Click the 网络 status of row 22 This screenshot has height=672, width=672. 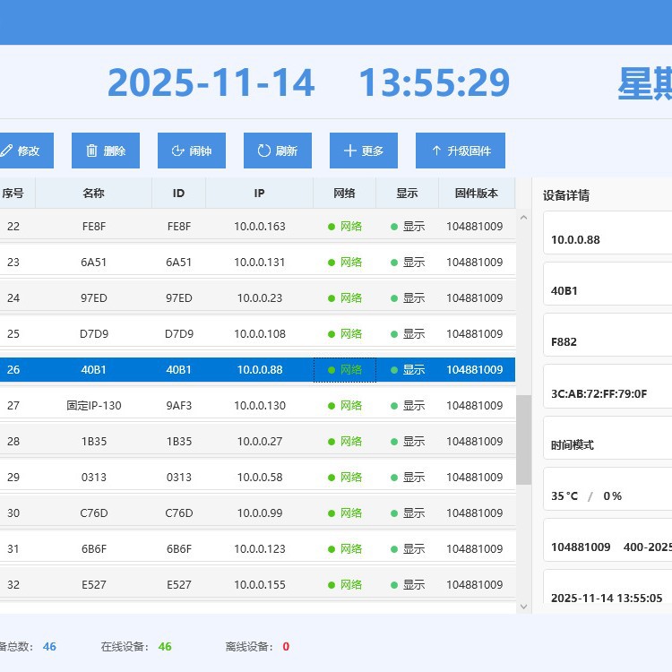point(345,227)
